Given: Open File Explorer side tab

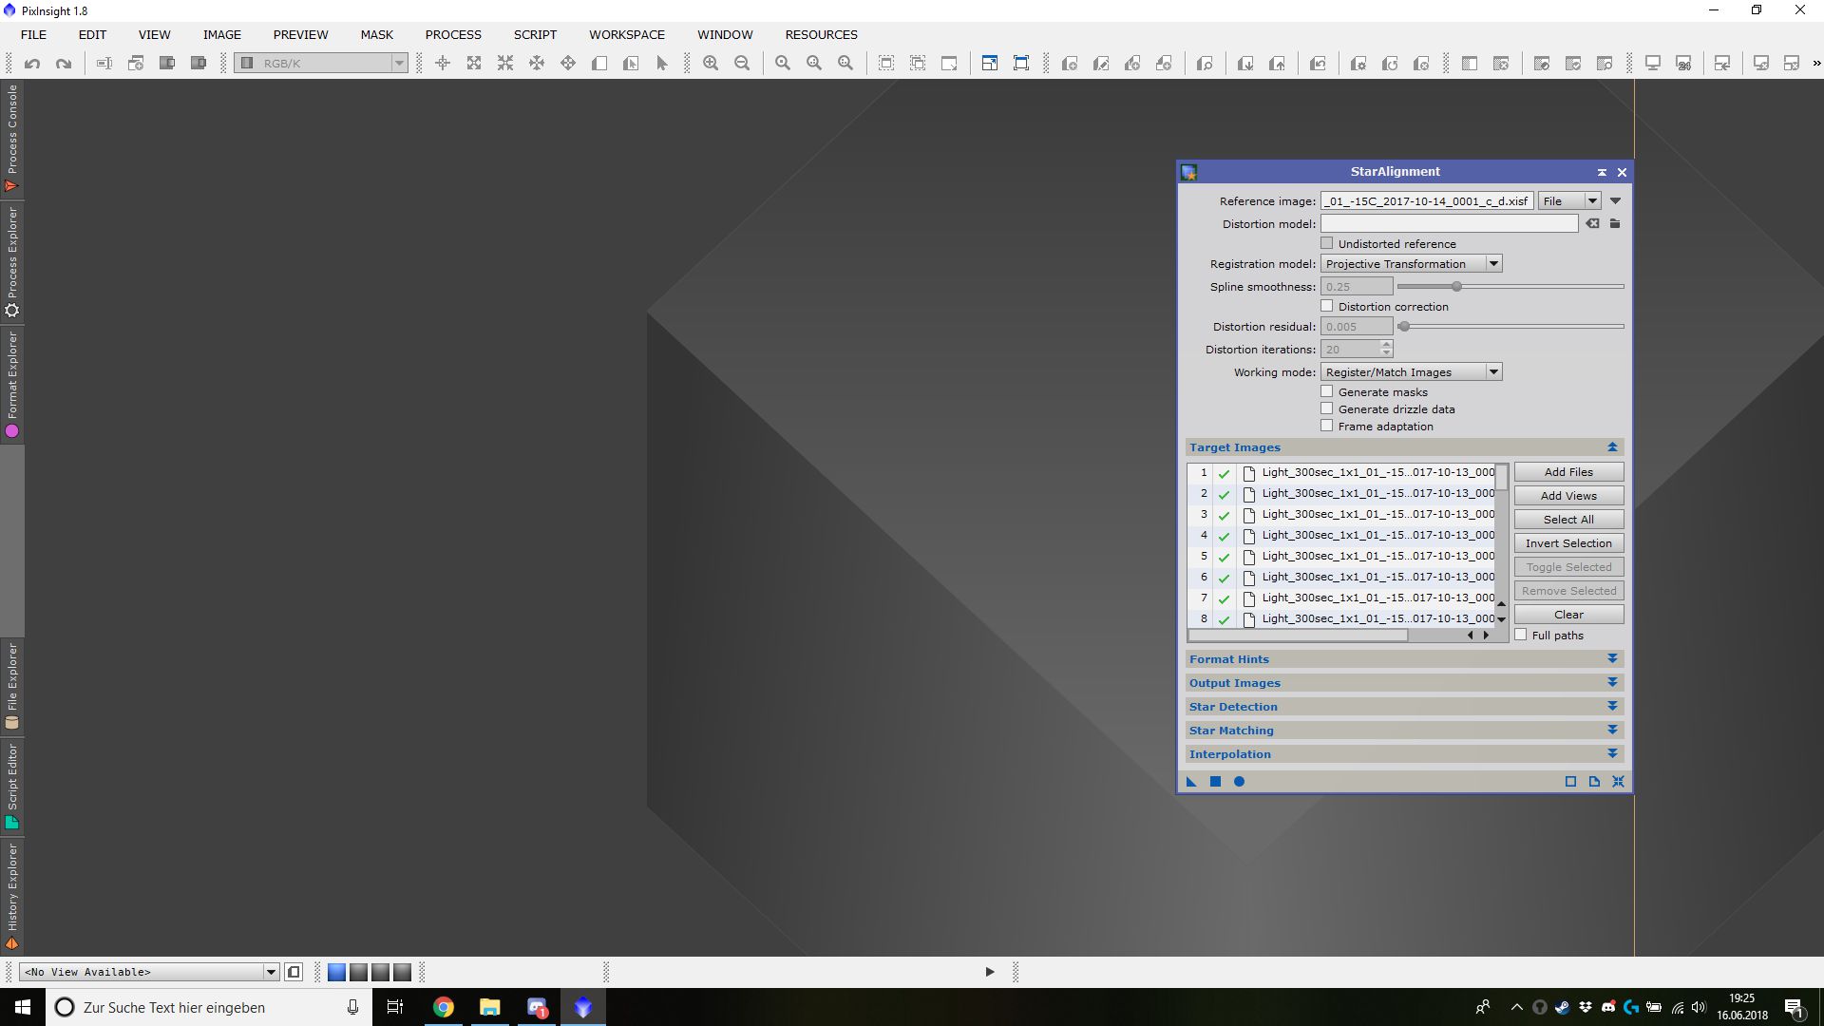Looking at the screenshot, I should (x=12, y=687).
